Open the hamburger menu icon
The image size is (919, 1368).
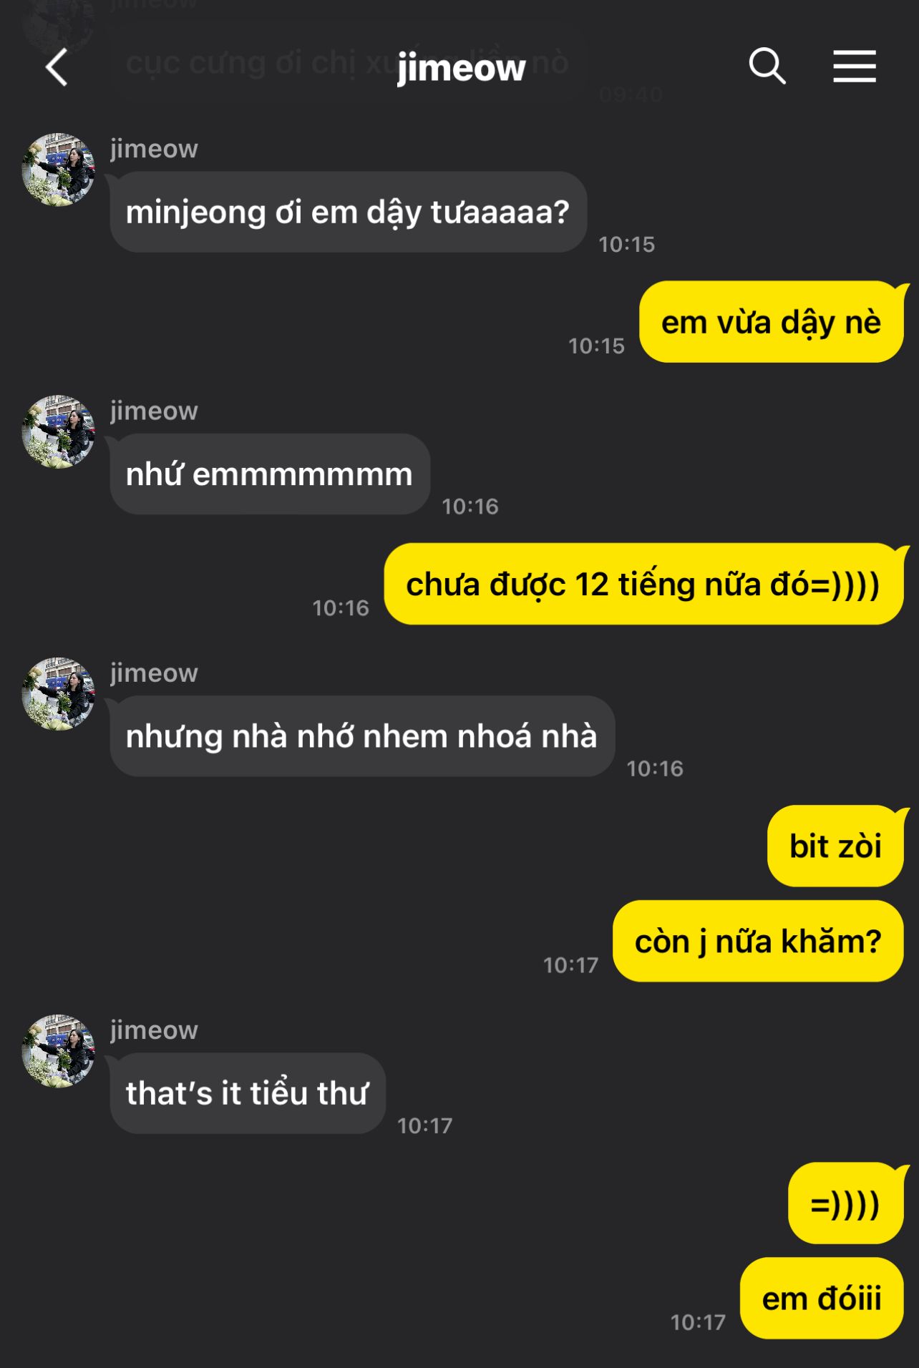point(855,67)
